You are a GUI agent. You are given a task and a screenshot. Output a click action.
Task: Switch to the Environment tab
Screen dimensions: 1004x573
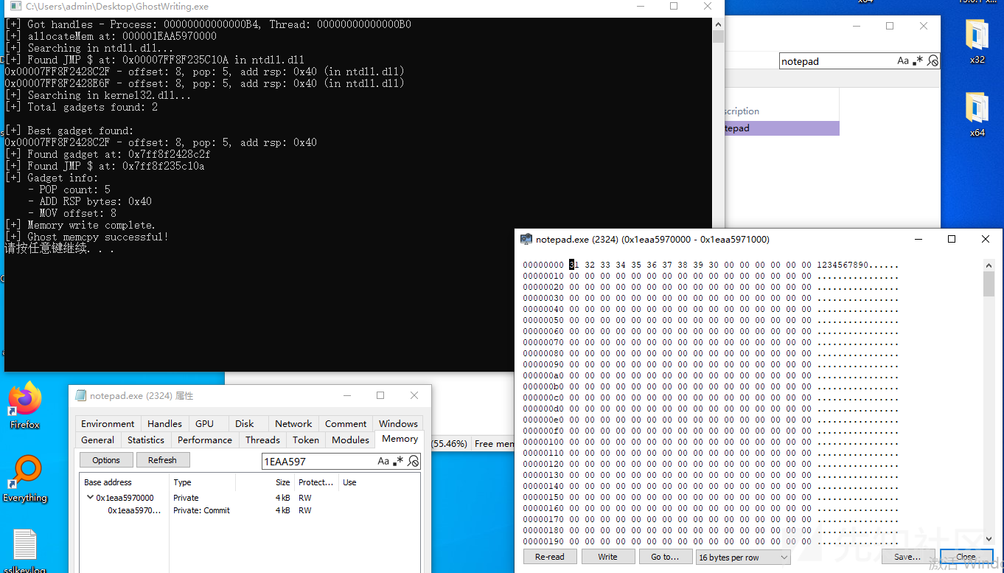[x=108, y=423]
